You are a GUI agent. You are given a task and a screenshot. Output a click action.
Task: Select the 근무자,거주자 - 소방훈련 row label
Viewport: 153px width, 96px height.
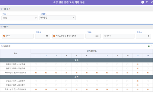click(15, 81)
